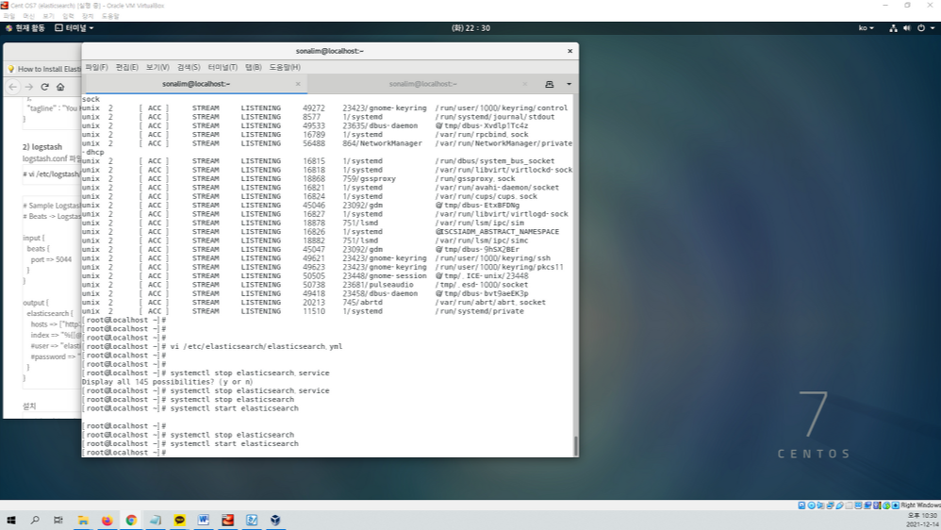Click the terminal row with 745/abrtd
941x530 pixels.
pos(314,303)
